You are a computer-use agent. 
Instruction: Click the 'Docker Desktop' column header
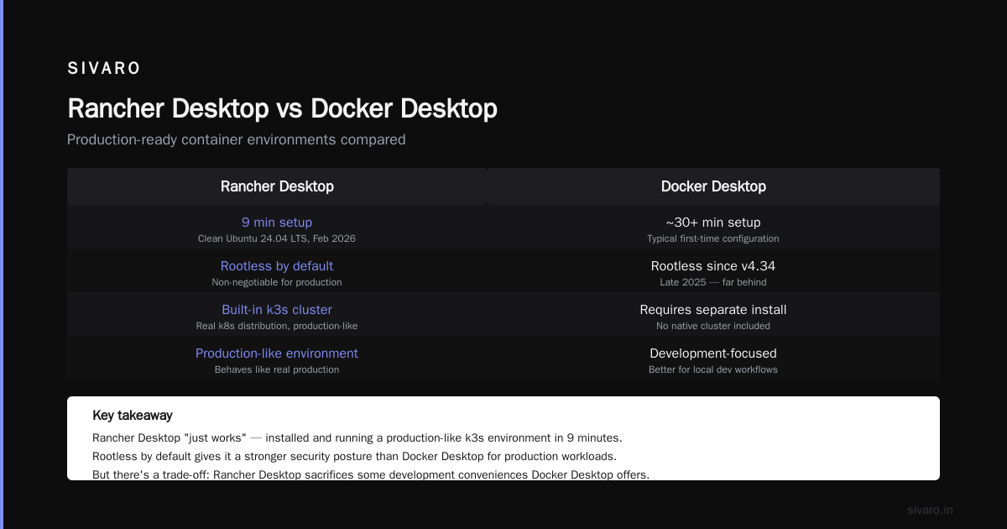(713, 186)
